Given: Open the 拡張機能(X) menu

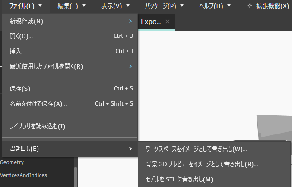Looking at the screenshot, I should pos(272,6).
